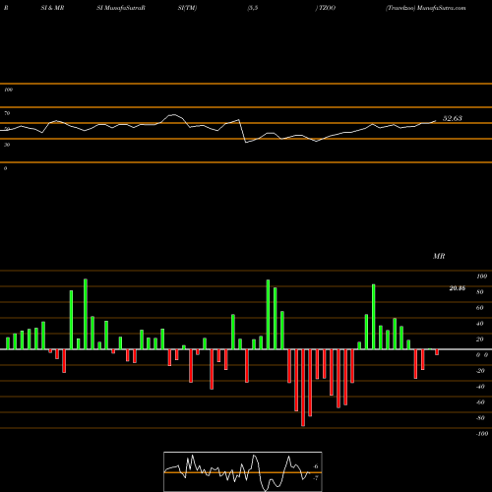Select the MR panel title label
Viewport: 492px width, 492px height.
[439, 256]
